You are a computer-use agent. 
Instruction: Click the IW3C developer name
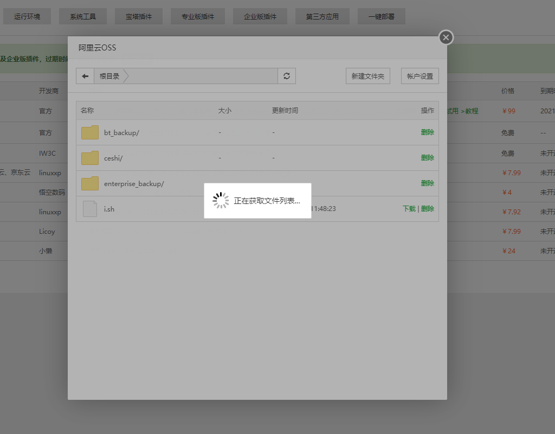(48, 154)
